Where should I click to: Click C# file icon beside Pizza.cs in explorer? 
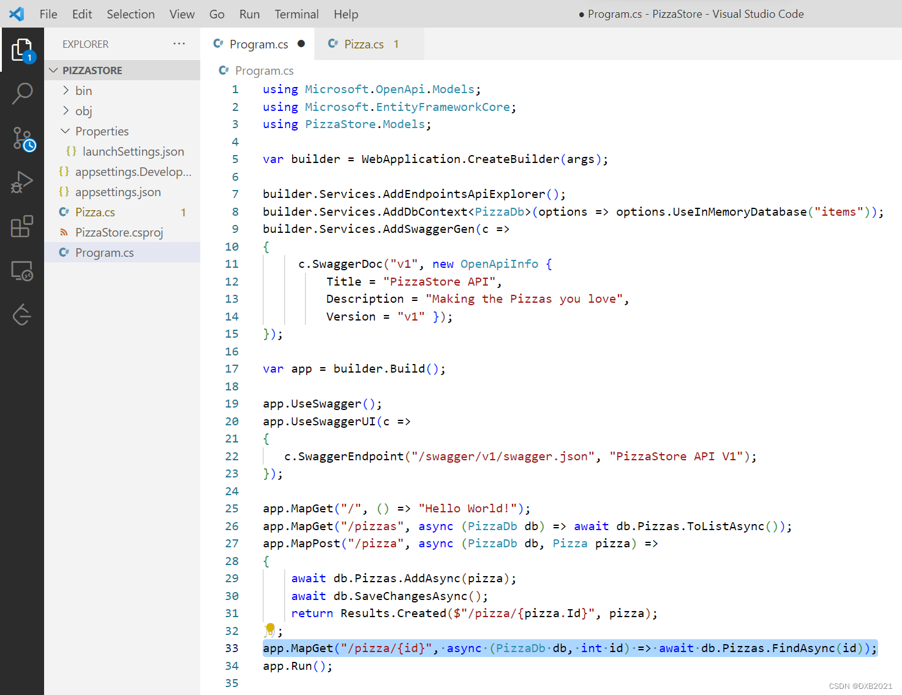(64, 212)
